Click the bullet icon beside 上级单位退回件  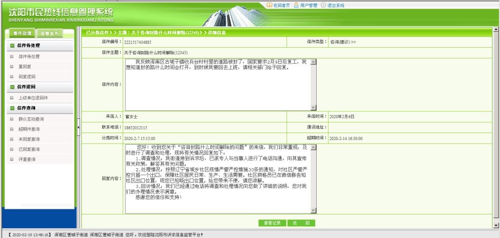click(12, 98)
